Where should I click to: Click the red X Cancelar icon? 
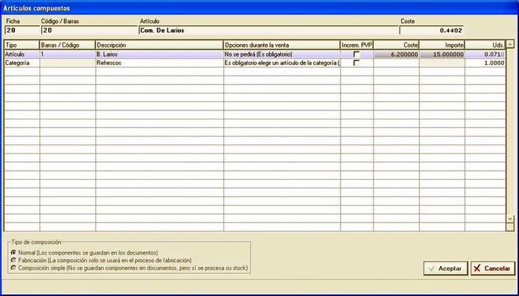coord(477,269)
